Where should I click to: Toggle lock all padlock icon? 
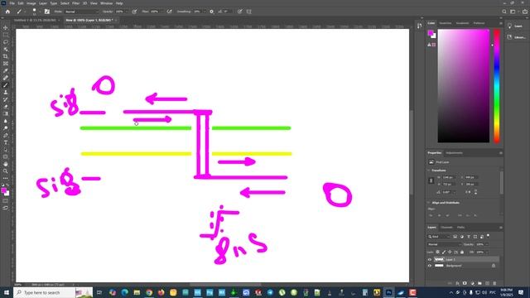(462, 252)
